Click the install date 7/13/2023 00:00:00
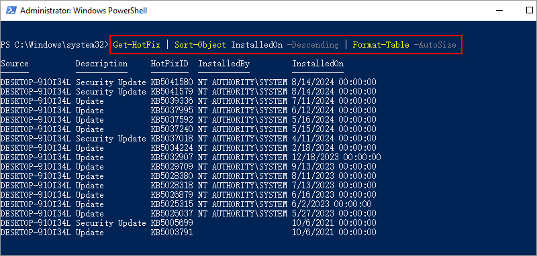Viewport: 537px width, 256px height. pos(334,186)
